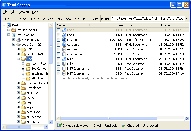Image resolution: width=191 pixels, height=131 pixels.
Task: Open the Filter dropdown arrow
Action: 186,19
